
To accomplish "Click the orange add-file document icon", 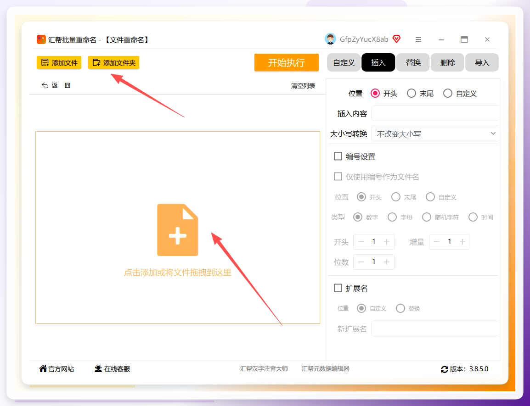I will pos(177,230).
